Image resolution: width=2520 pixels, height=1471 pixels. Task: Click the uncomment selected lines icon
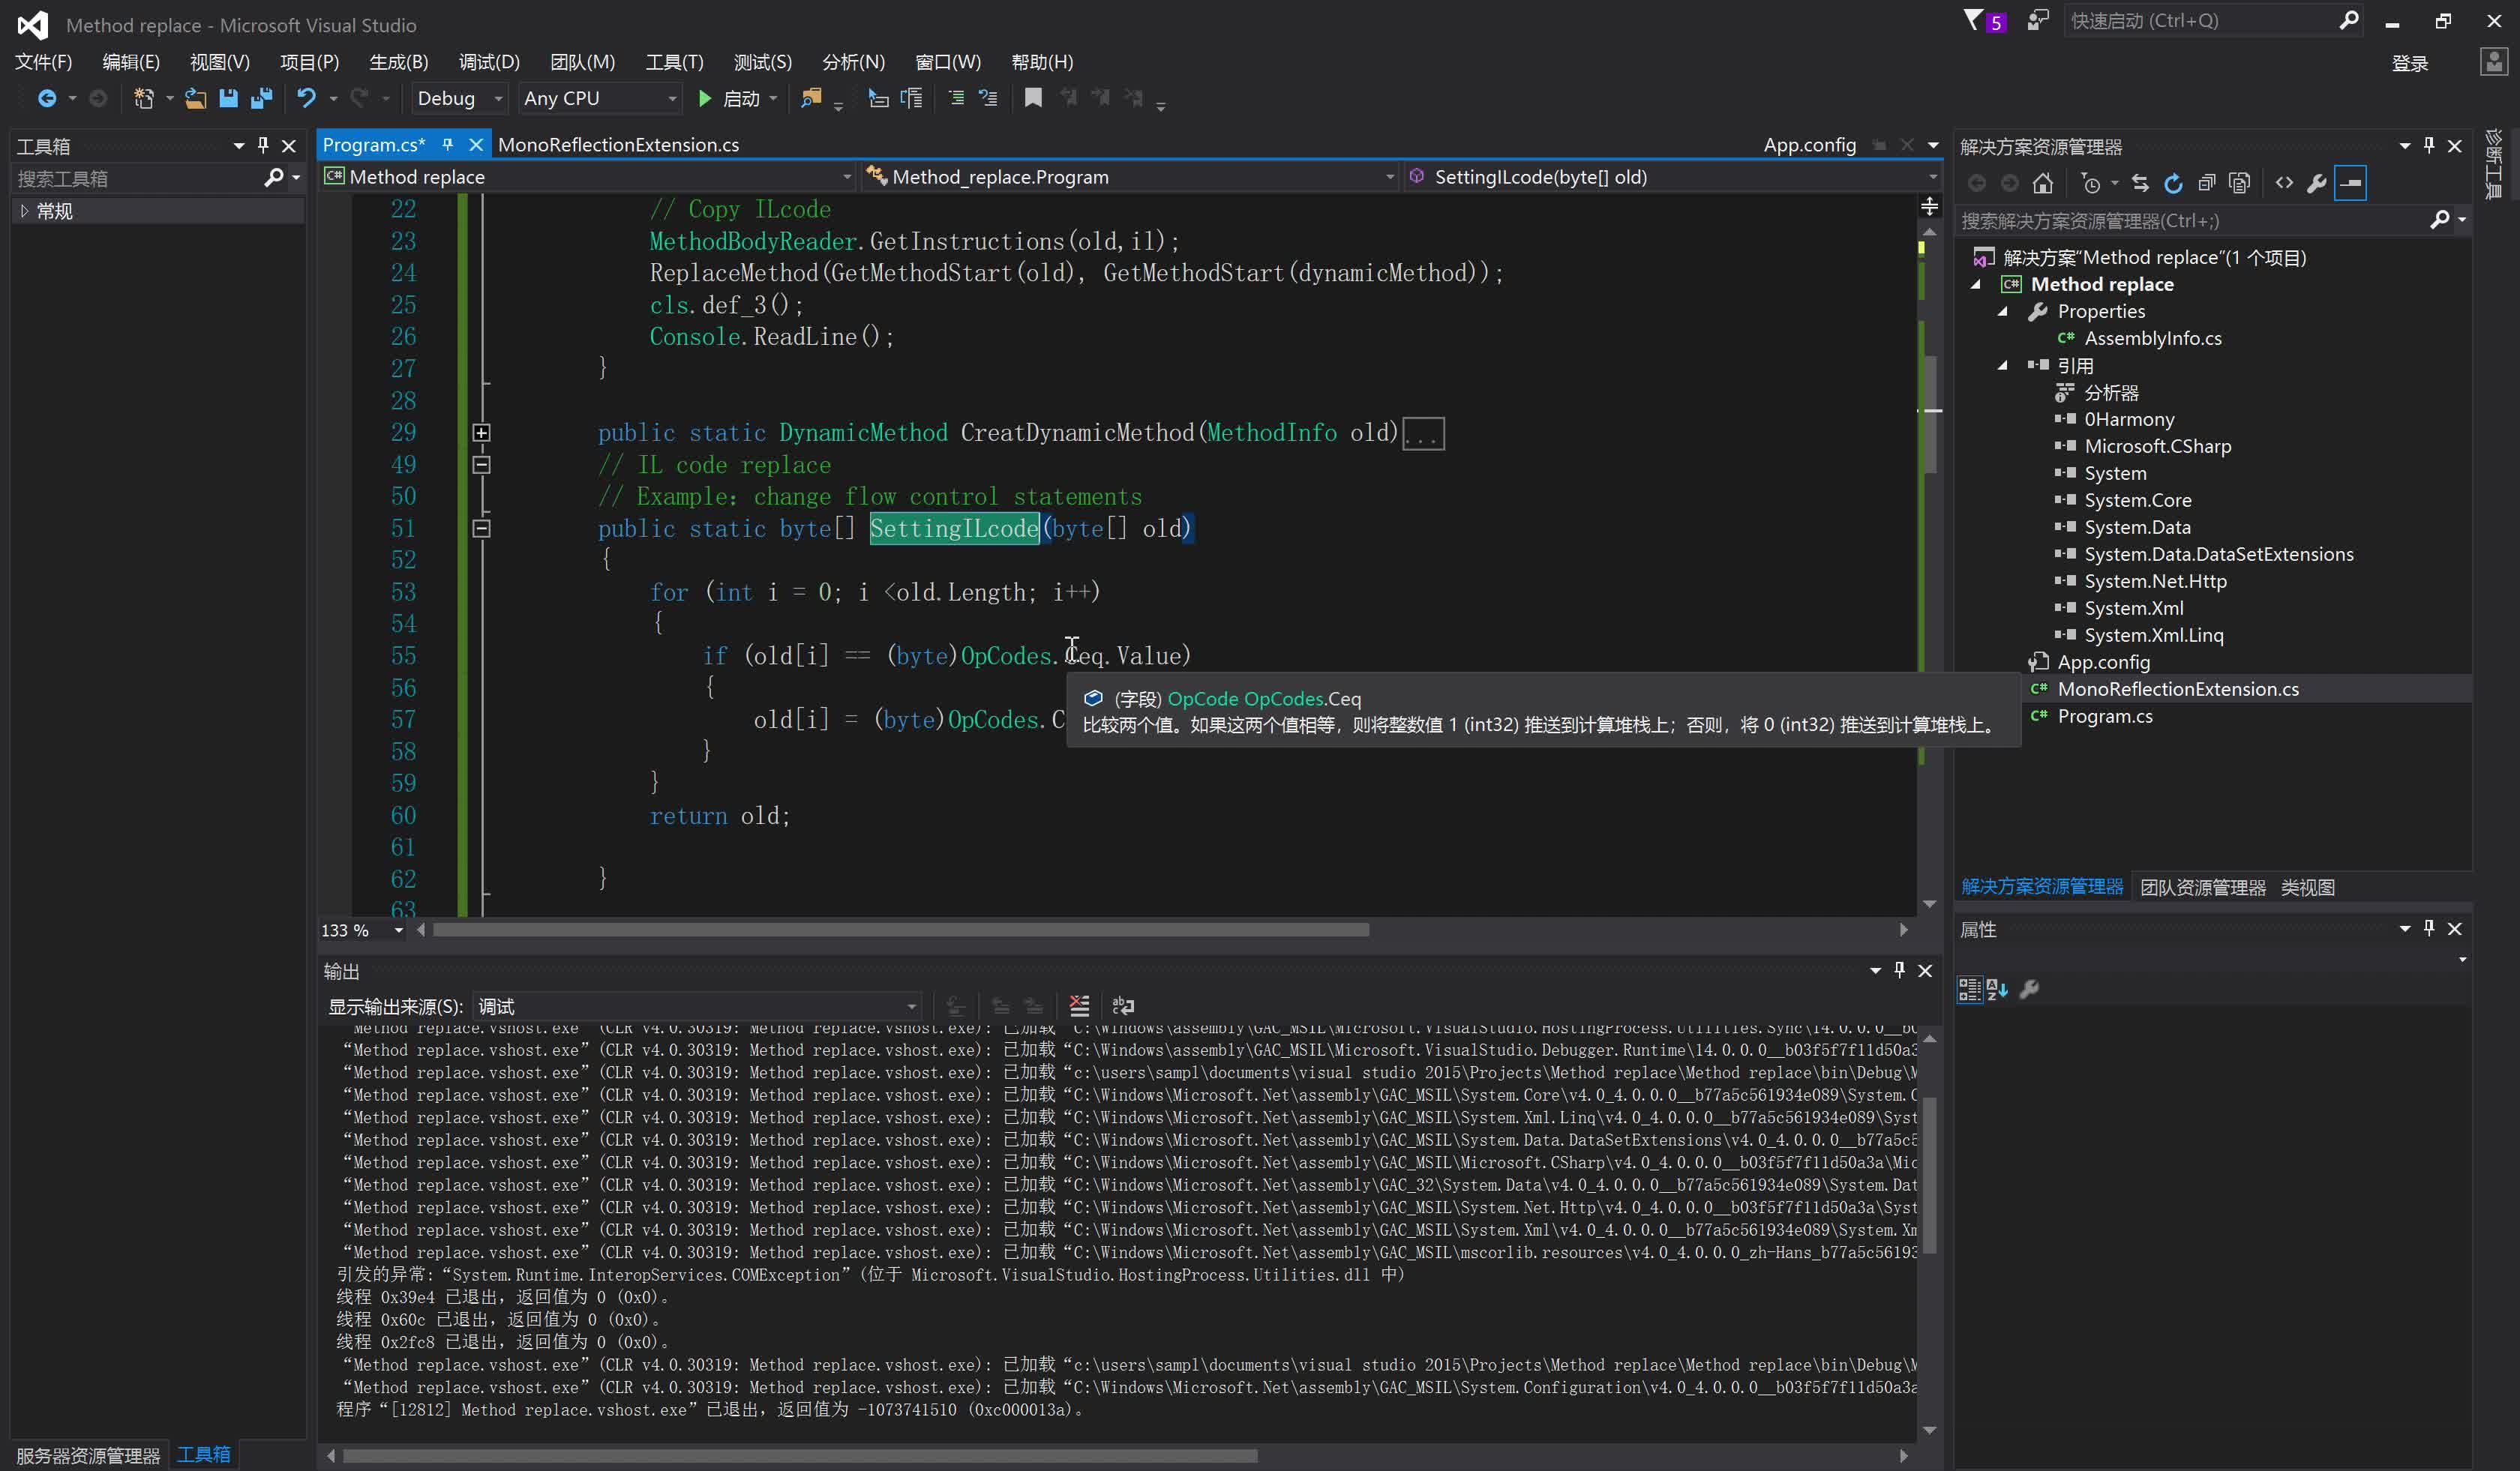pyautogui.click(x=989, y=98)
